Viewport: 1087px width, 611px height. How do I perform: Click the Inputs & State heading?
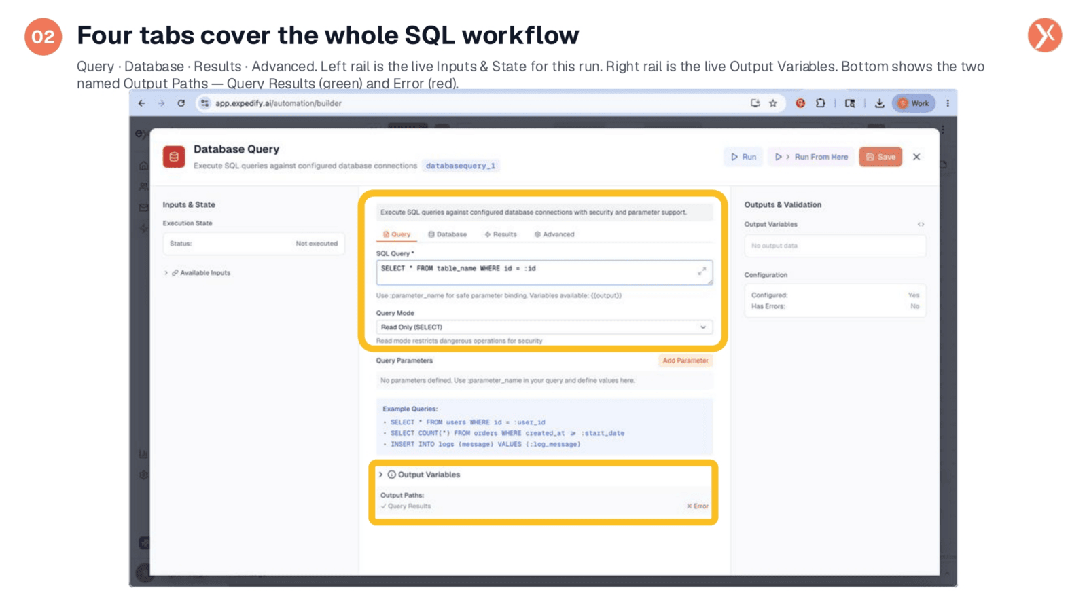[189, 204]
